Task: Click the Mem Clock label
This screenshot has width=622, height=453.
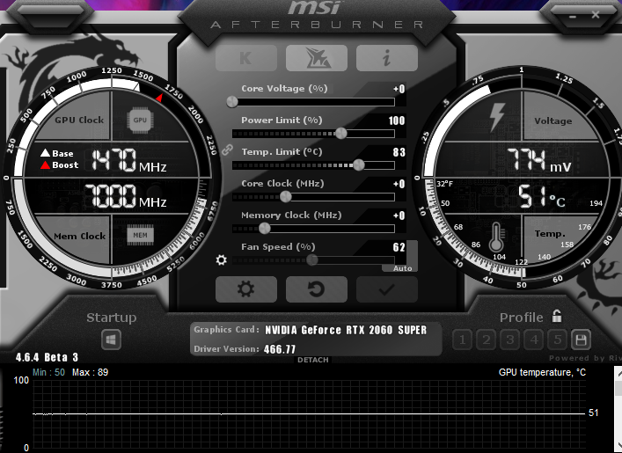Action: (x=80, y=236)
